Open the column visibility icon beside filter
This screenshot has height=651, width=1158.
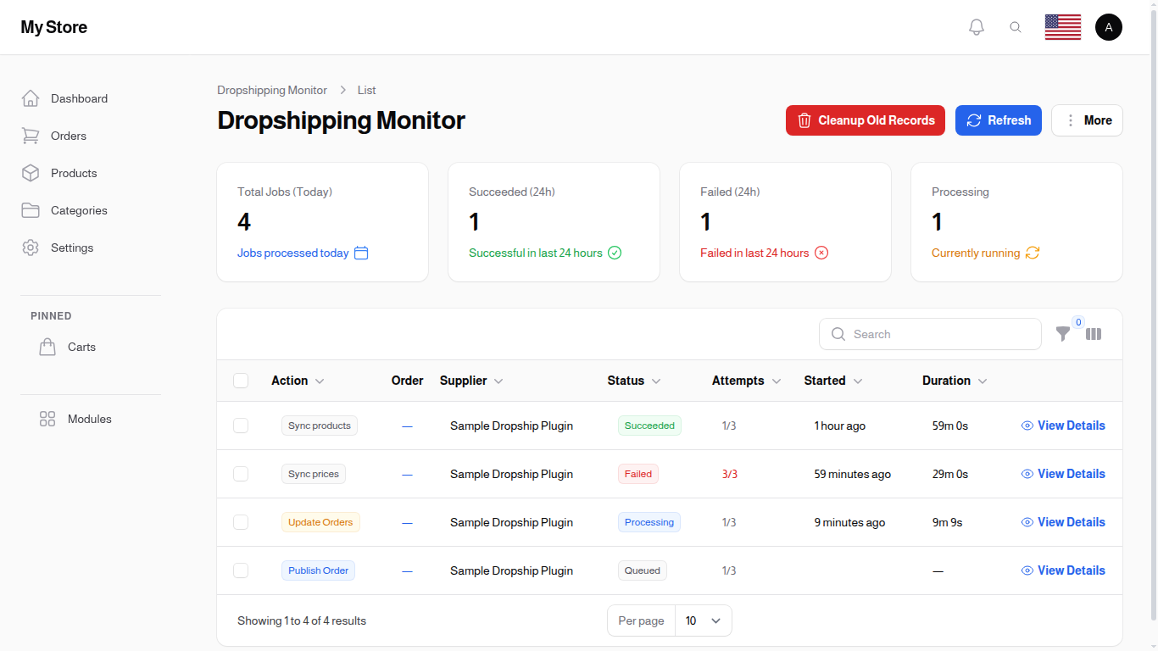coord(1094,334)
